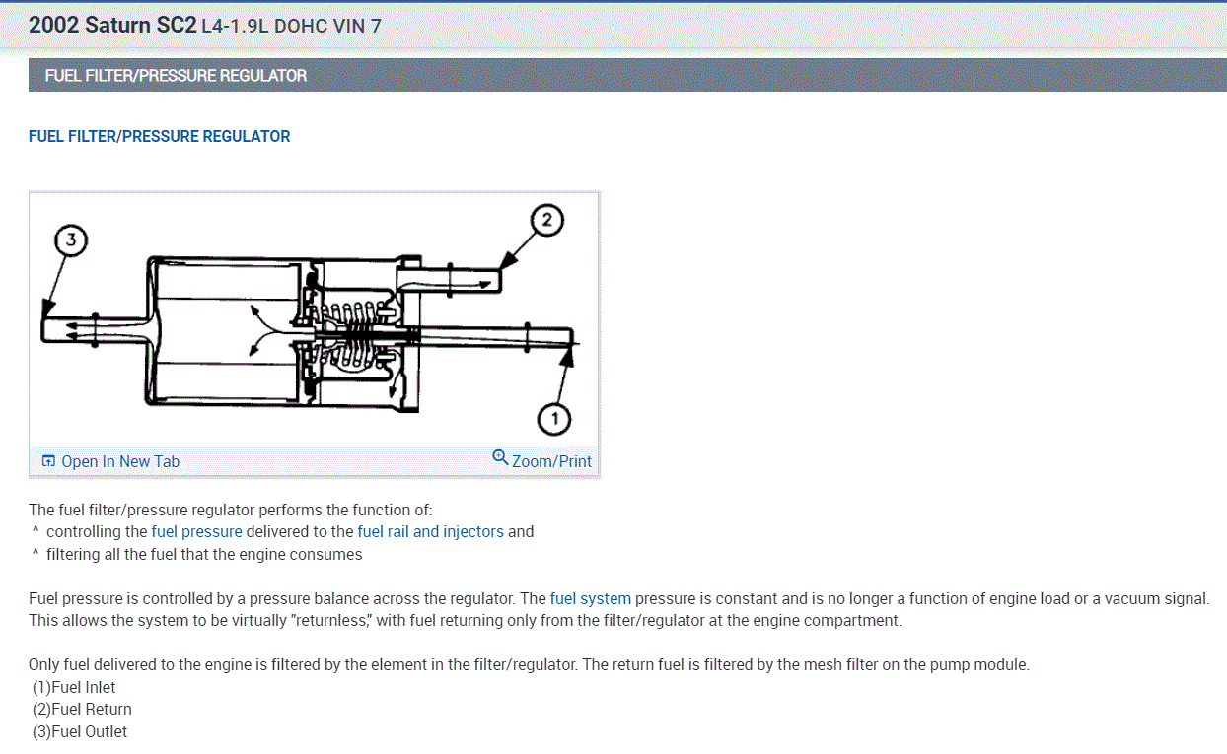Click the Open In New Tab icon
This screenshot has width=1227, height=754.
48,461
